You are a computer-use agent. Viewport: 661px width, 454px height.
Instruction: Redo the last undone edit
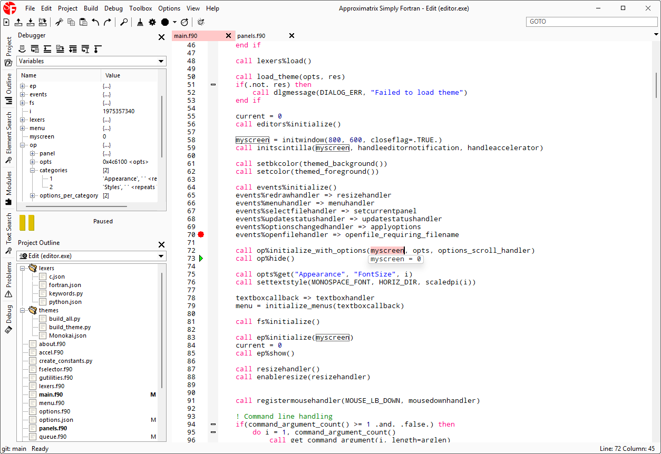(x=108, y=22)
